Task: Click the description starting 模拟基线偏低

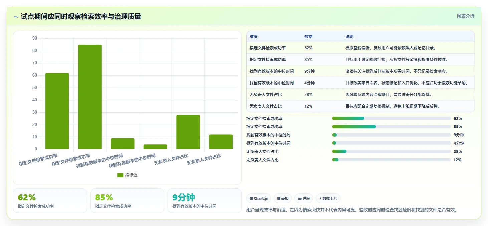Action: (x=390, y=48)
